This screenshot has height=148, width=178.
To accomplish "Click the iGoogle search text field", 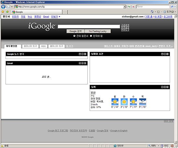I will click(89, 26).
